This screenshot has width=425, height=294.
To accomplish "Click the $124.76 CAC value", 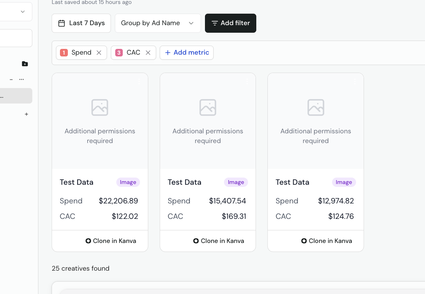I will pyautogui.click(x=341, y=216).
